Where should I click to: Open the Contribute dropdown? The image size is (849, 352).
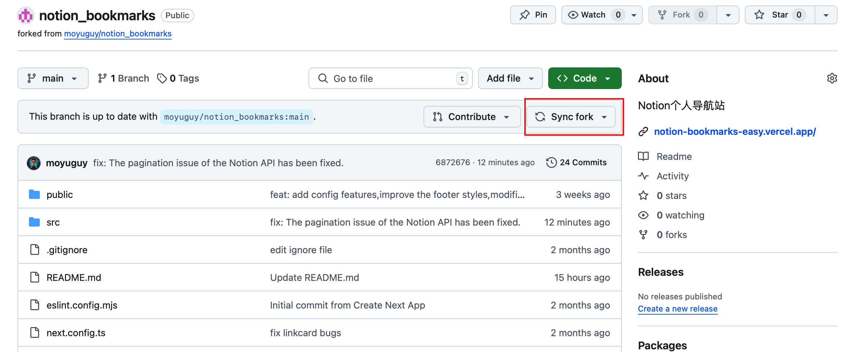pyautogui.click(x=472, y=117)
